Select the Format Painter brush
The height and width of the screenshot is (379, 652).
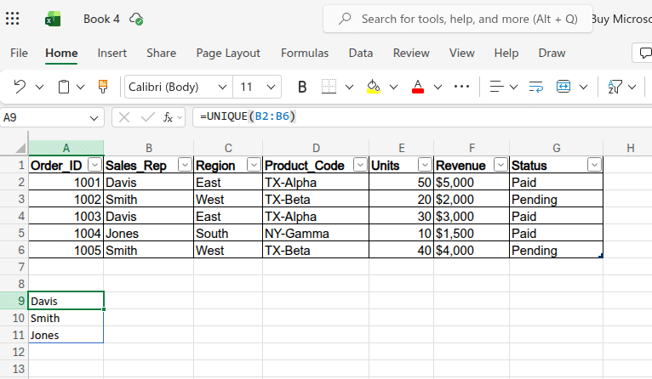click(x=103, y=87)
